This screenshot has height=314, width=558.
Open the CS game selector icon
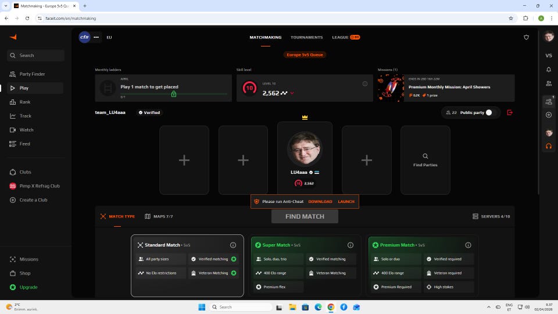coord(84,37)
